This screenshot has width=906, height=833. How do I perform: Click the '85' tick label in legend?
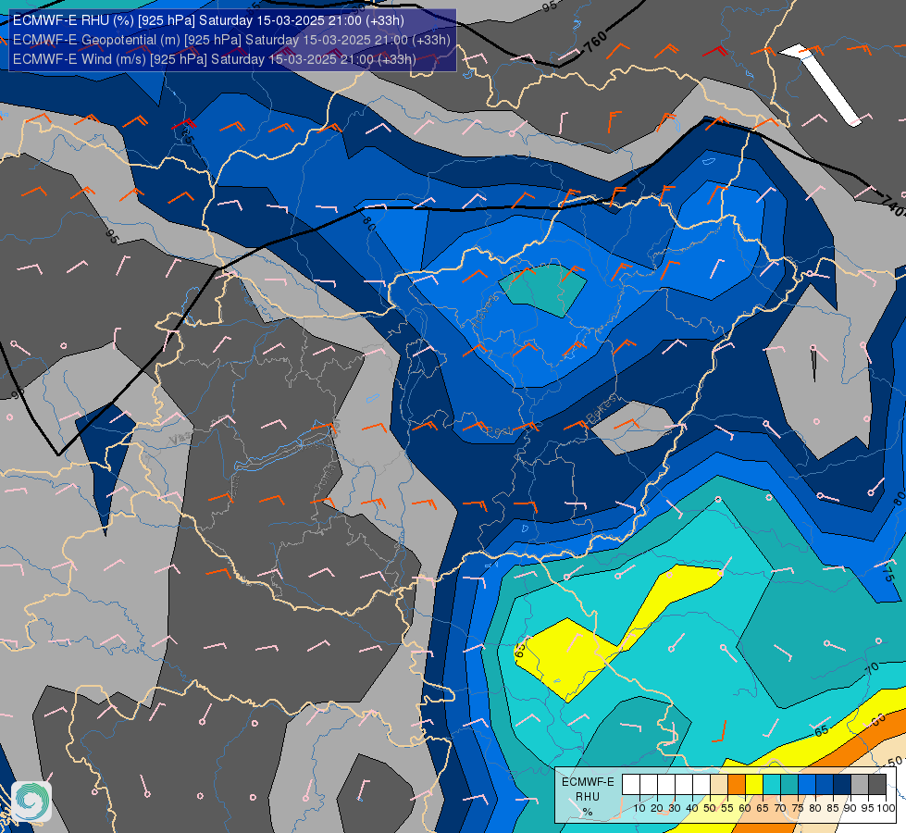(833, 808)
